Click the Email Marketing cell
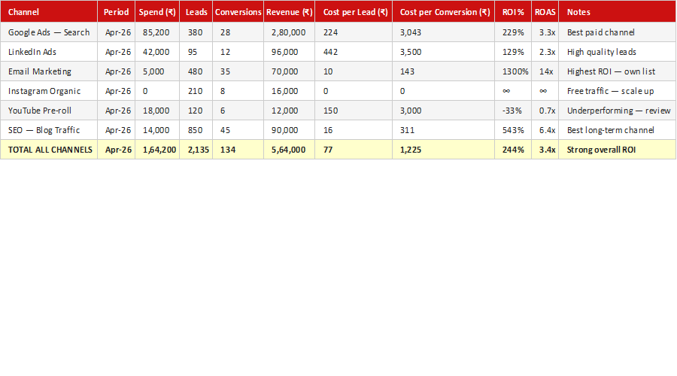This screenshot has height=376, width=677. tap(49, 71)
